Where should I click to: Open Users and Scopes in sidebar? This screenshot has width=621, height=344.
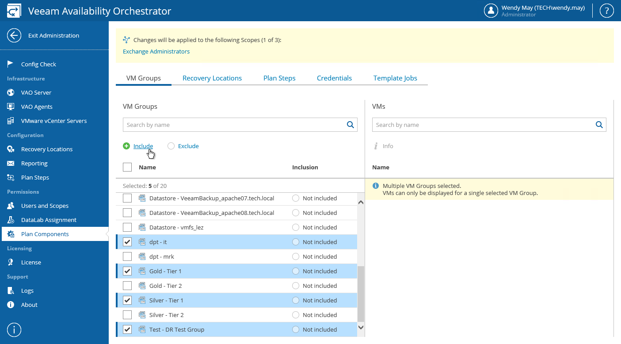point(45,206)
